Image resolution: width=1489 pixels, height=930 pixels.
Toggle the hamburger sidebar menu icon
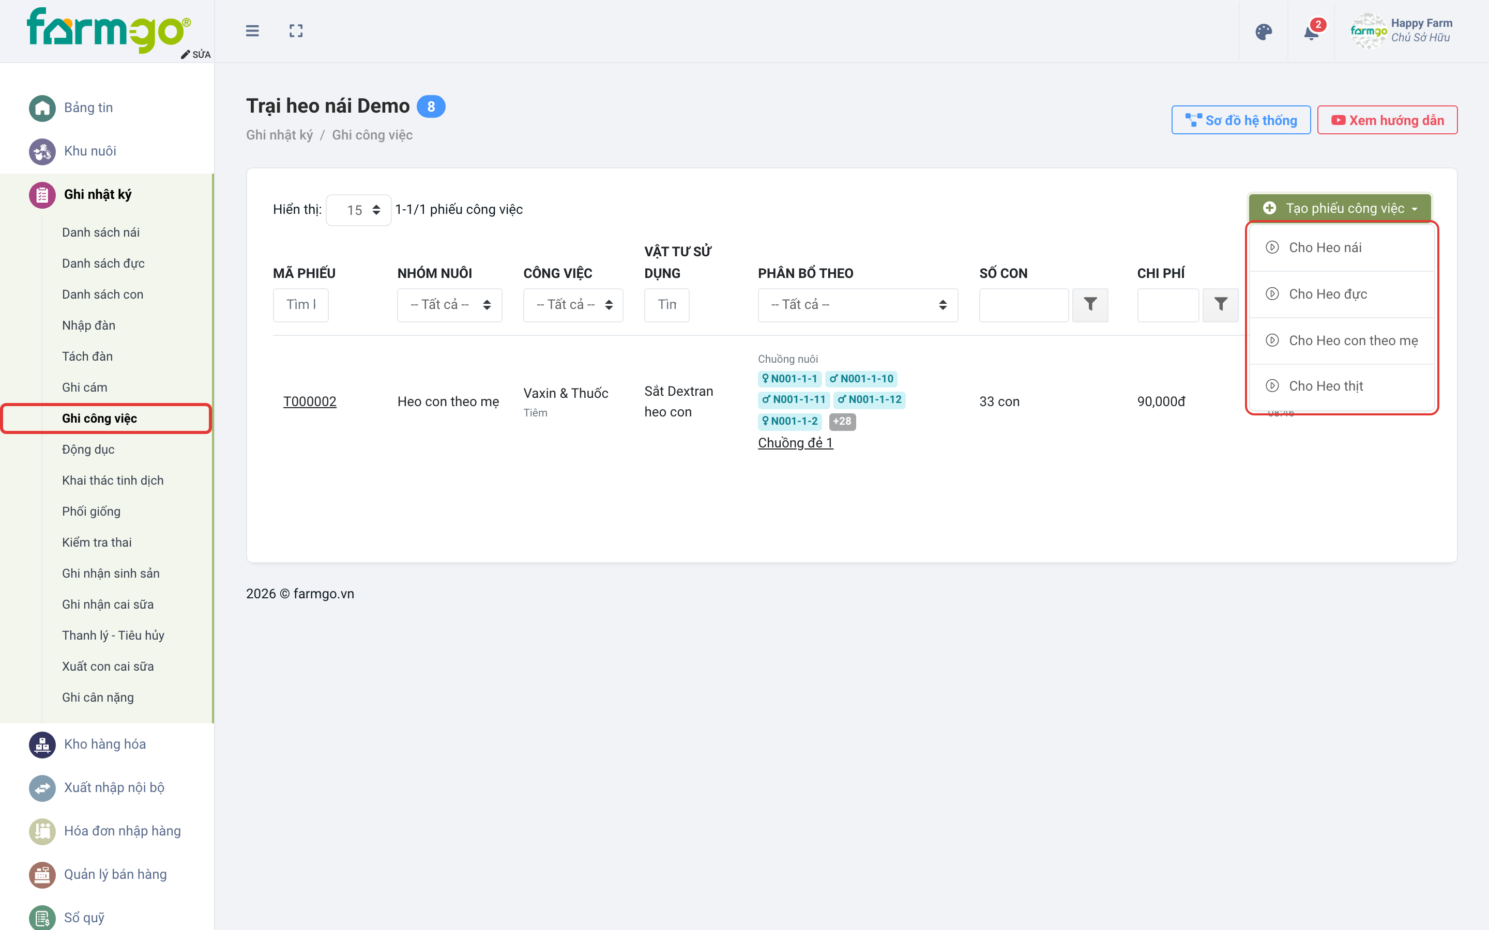(252, 31)
